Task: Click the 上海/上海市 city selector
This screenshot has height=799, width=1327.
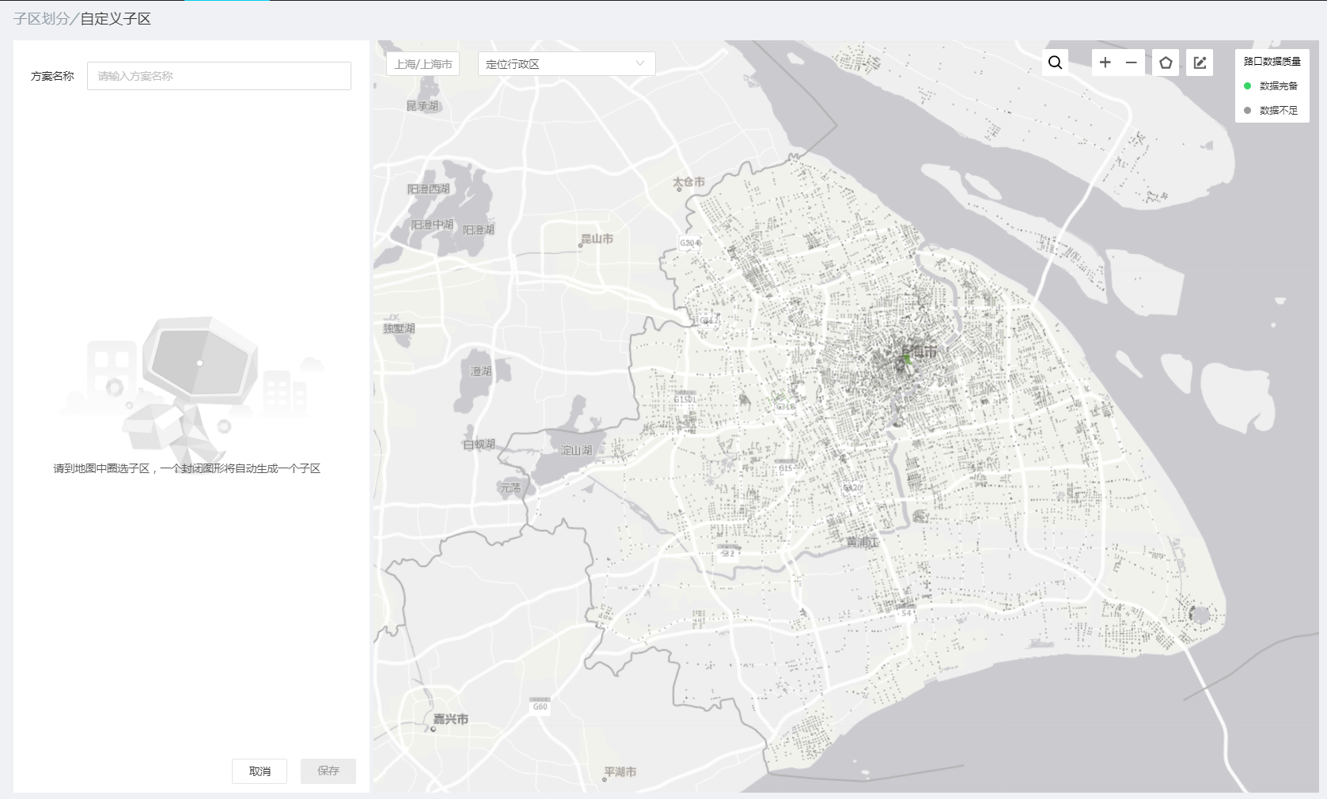Action: click(x=423, y=64)
